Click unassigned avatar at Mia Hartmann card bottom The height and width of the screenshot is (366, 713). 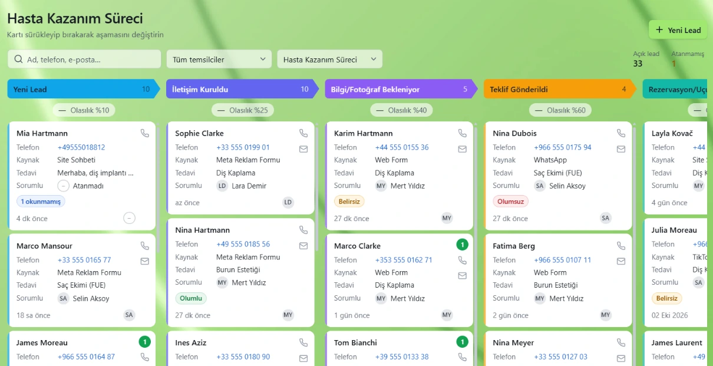[x=130, y=219]
